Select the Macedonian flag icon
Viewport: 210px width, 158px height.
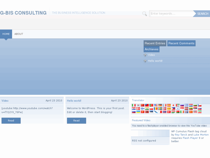pyautogui.click(x=191, y=112)
